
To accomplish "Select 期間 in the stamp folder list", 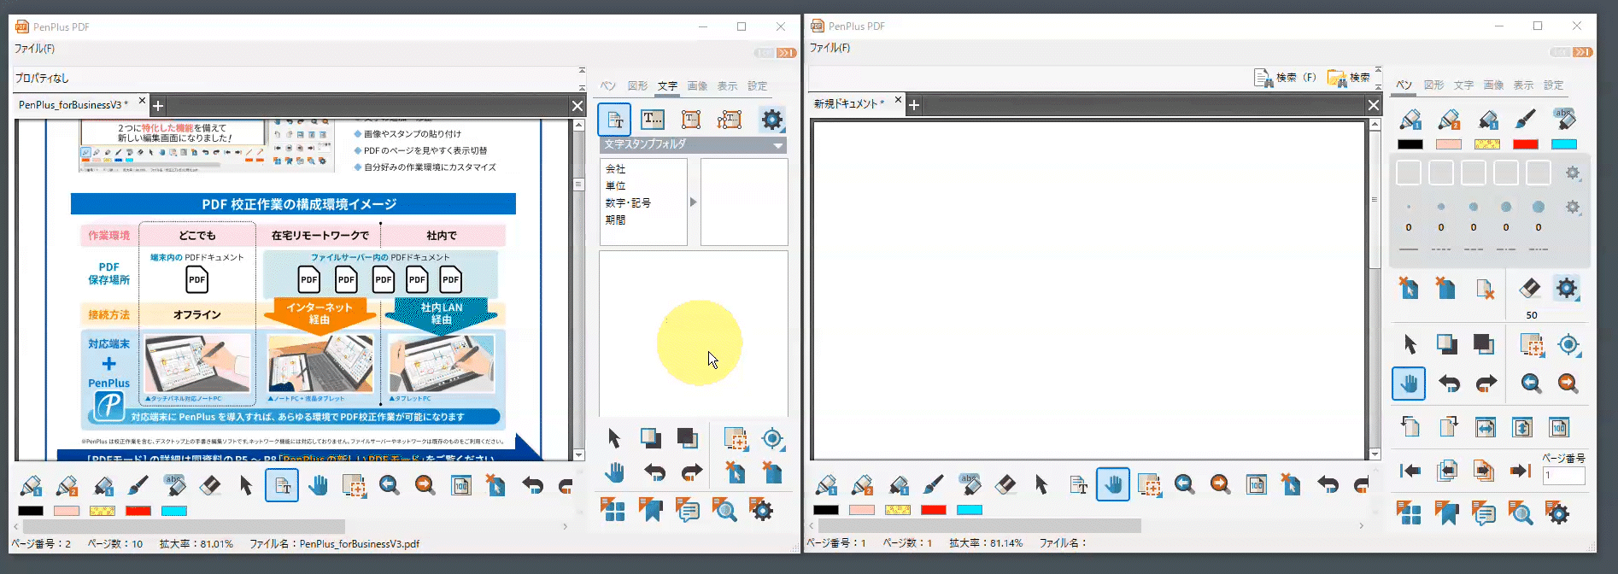I will click(x=615, y=220).
